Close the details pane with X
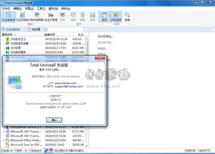The image size is (215, 154). point(213,30)
